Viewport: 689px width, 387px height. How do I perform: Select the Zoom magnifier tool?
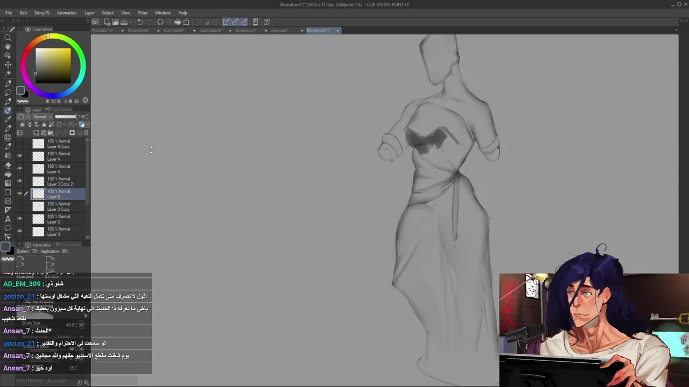coord(8,38)
